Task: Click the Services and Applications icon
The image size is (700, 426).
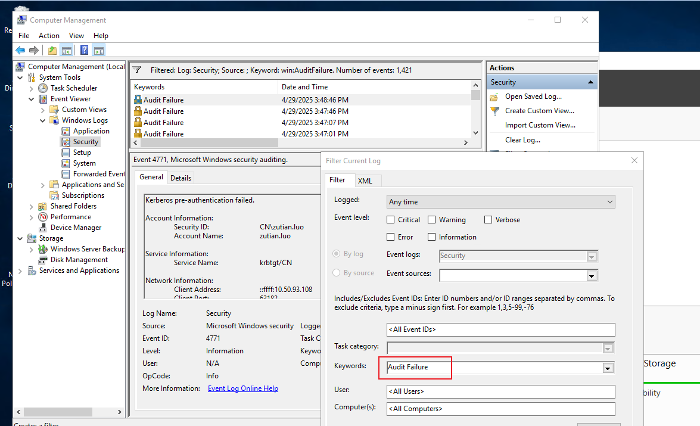Action: [32, 270]
